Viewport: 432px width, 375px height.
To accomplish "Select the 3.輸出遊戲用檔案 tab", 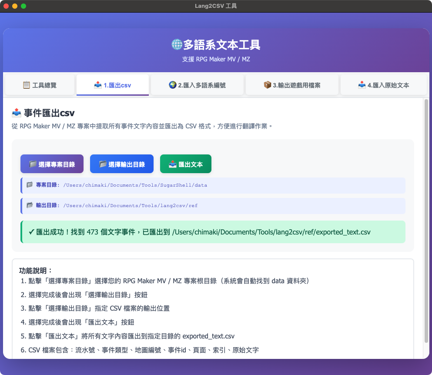I will (x=292, y=85).
